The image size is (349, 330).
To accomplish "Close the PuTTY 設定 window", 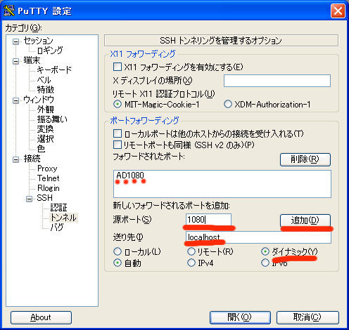I will [338, 11].
